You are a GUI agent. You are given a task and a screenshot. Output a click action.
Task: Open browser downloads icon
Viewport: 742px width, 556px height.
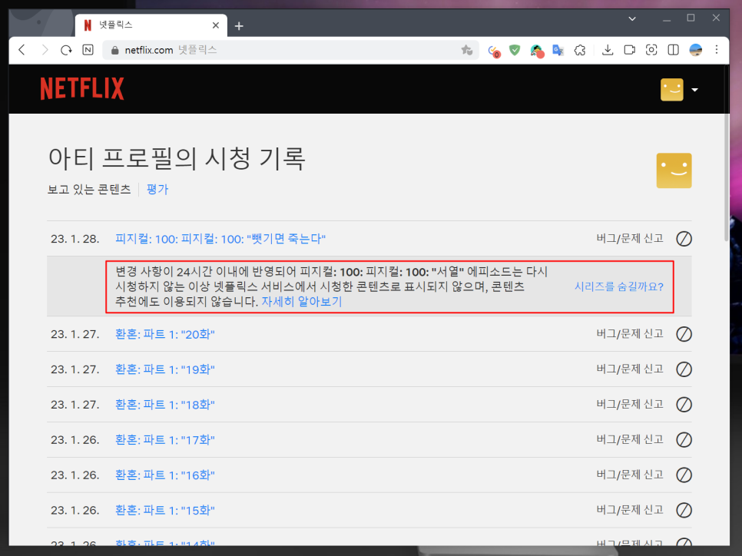(608, 50)
